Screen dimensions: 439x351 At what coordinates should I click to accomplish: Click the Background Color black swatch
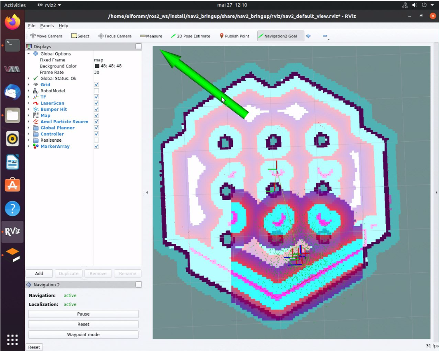(x=97, y=66)
